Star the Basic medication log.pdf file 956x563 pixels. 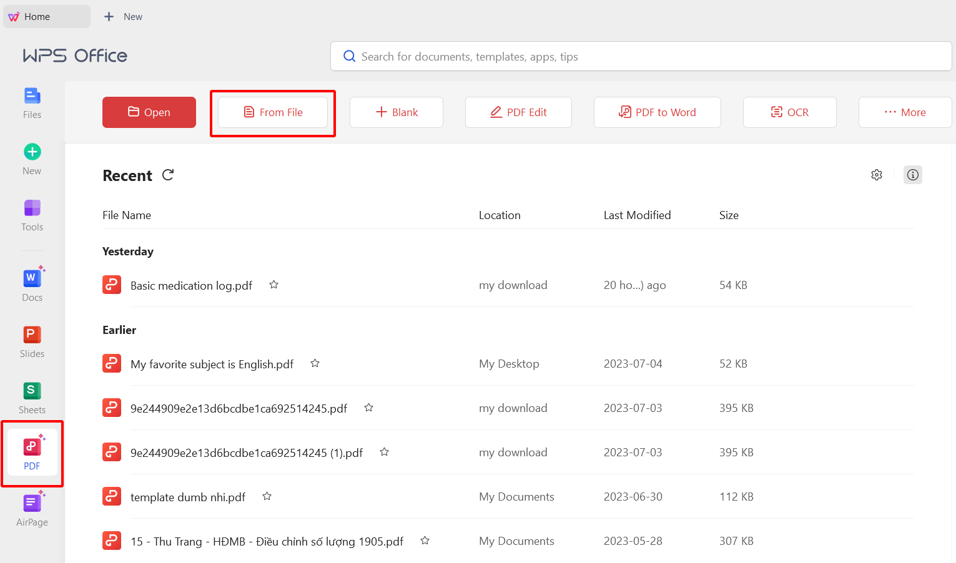coord(273,285)
